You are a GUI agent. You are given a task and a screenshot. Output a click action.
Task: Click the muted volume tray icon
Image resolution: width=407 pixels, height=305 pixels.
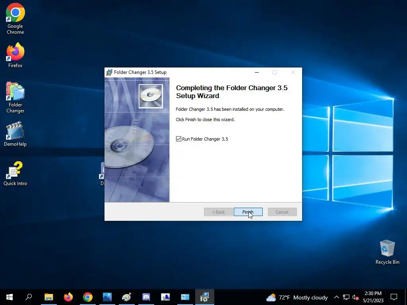pyautogui.click(x=355, y=297)
